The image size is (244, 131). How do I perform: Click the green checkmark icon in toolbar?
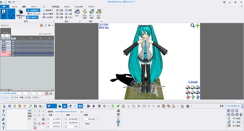118,106
